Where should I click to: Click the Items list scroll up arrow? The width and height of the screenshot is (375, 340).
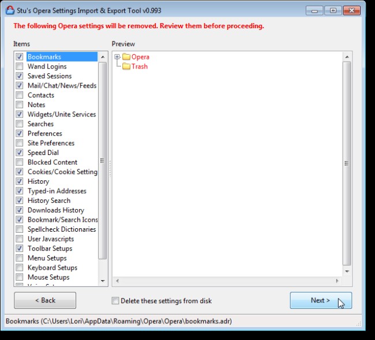[x=103, y=57]
